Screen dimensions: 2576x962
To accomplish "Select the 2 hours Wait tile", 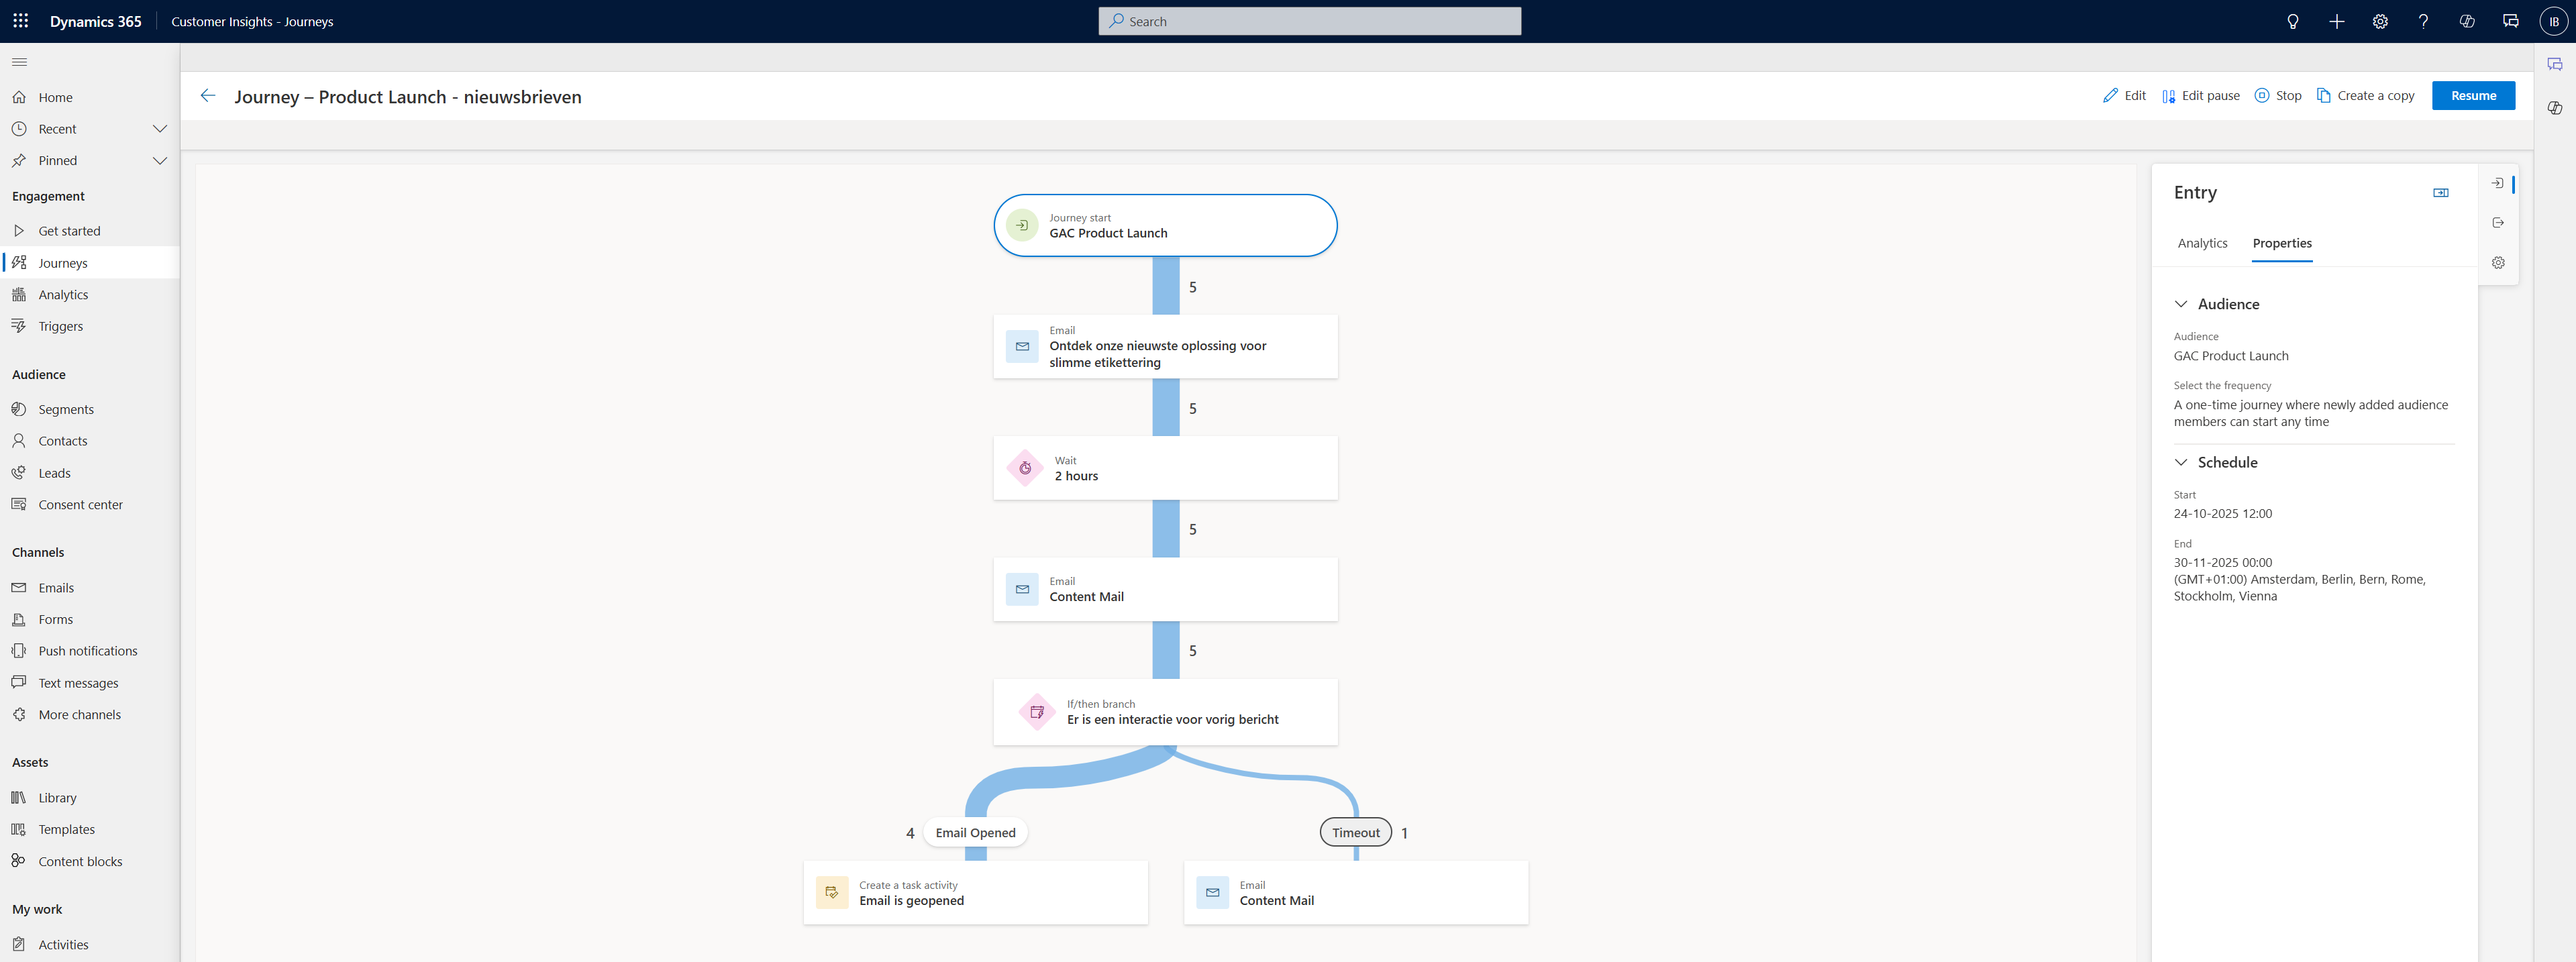I will tap(1165, 467).
